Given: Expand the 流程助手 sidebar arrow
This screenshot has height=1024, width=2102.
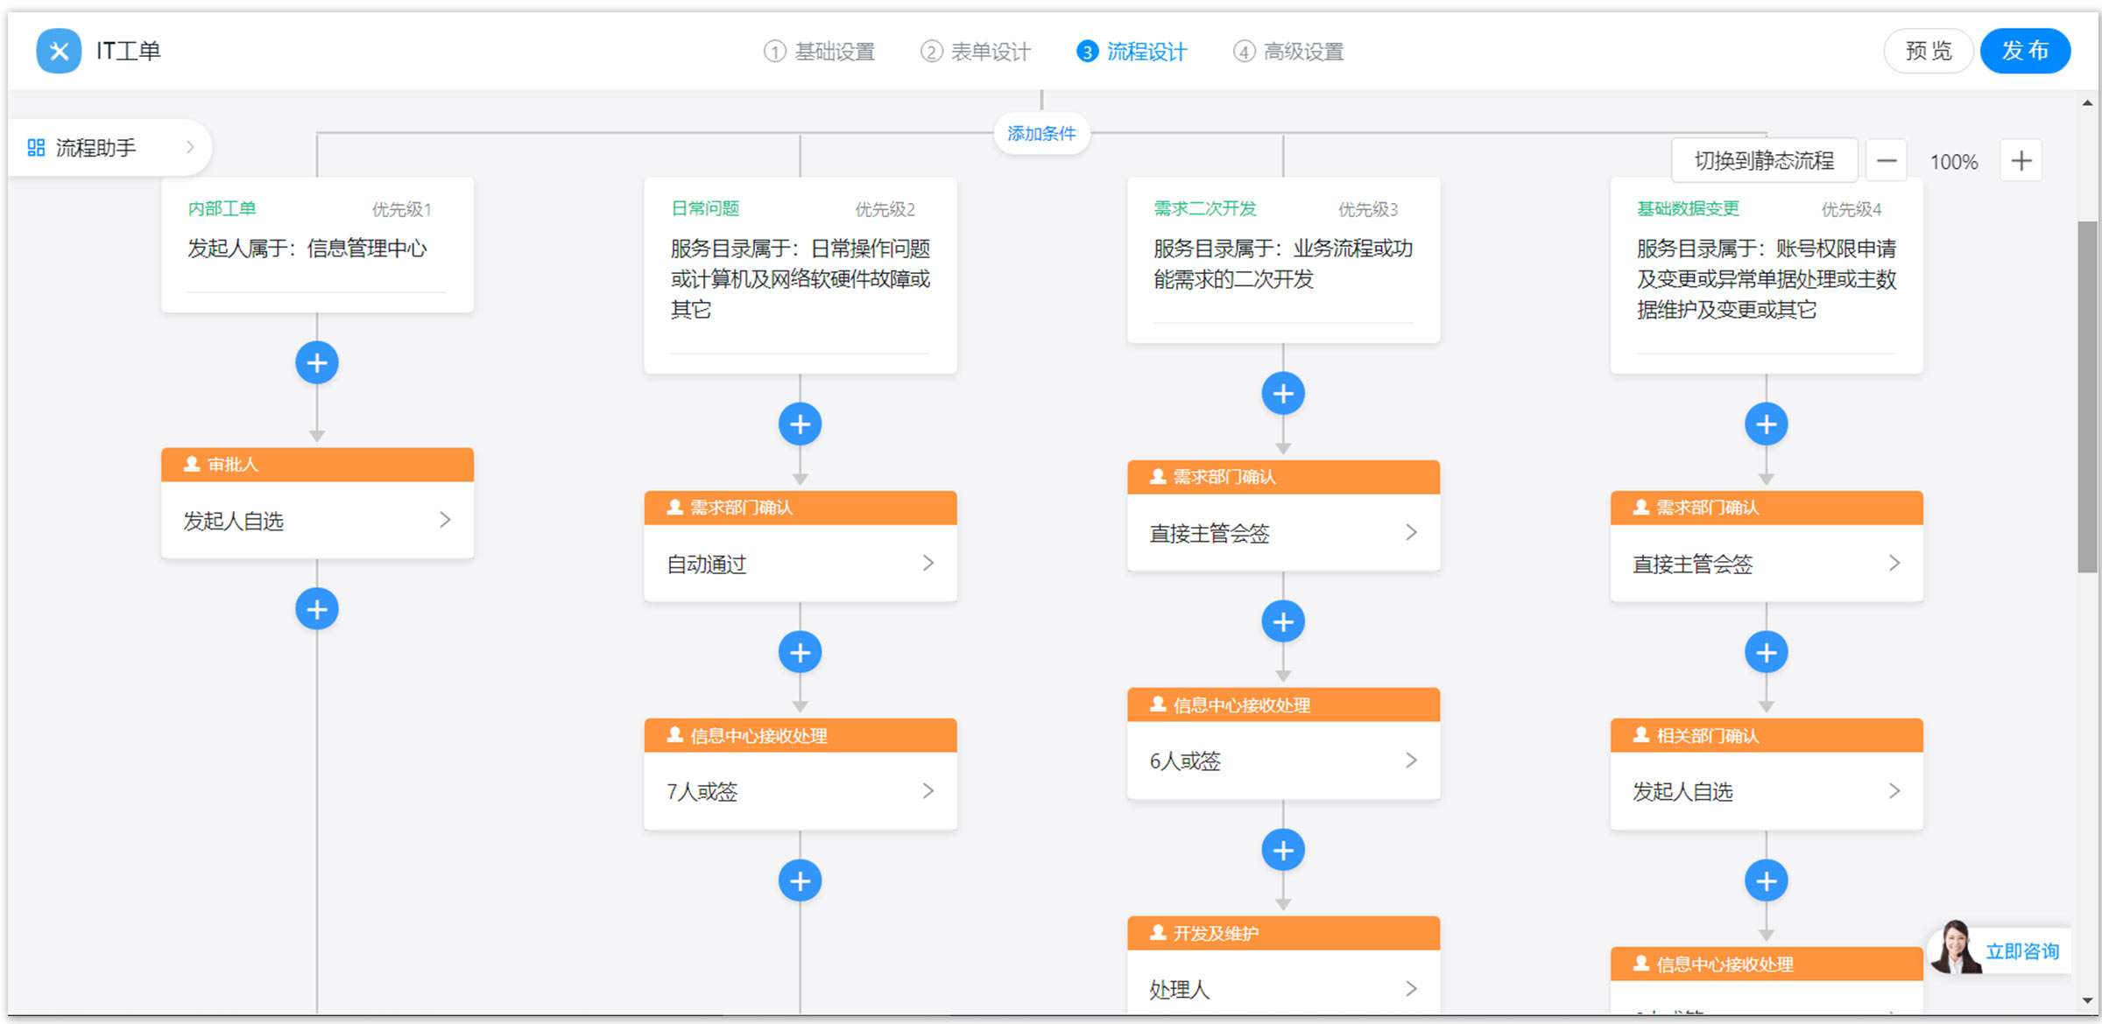Looking at the screenshot, I should pos(191,147).
